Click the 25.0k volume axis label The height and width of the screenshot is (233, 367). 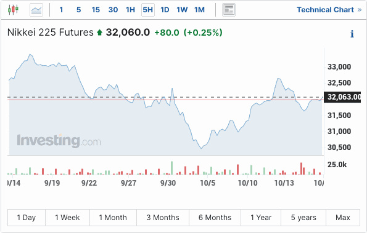point(337,165)
